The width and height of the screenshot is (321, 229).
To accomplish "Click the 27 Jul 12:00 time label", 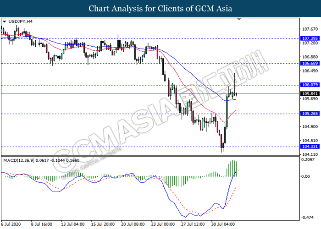I will coord(193,224).
